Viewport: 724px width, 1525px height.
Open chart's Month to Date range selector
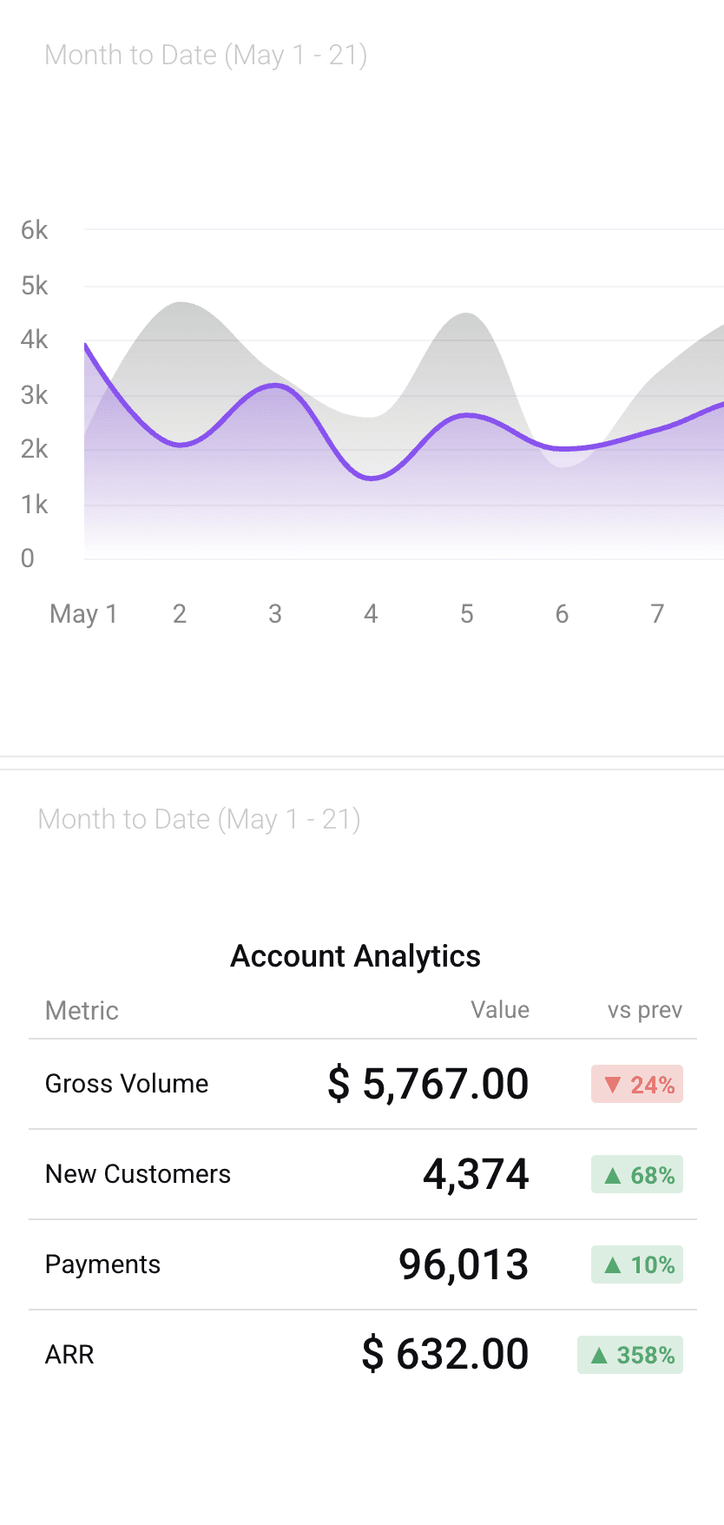point(206,56)
